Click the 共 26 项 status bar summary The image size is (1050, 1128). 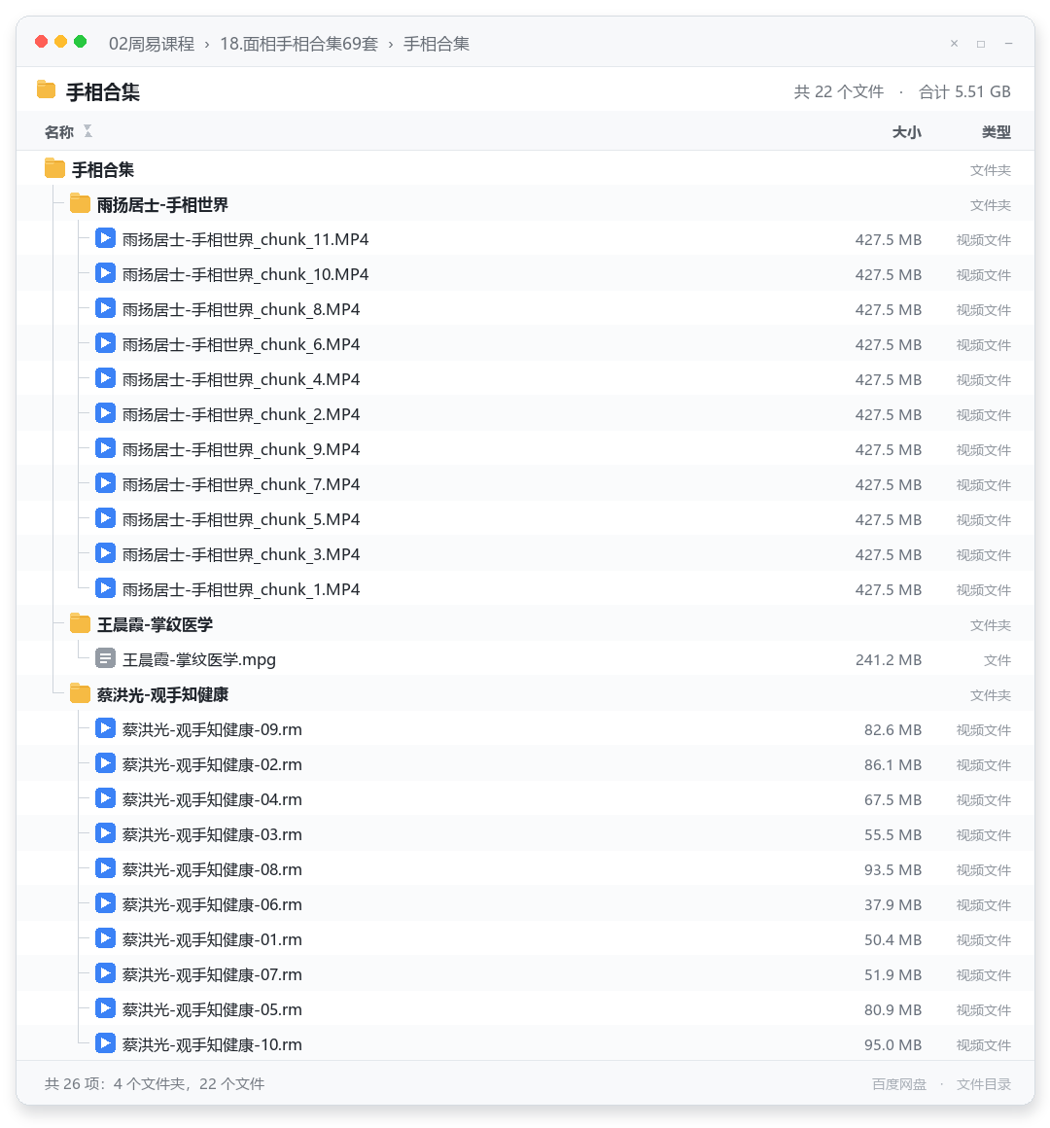(155, 1084)
